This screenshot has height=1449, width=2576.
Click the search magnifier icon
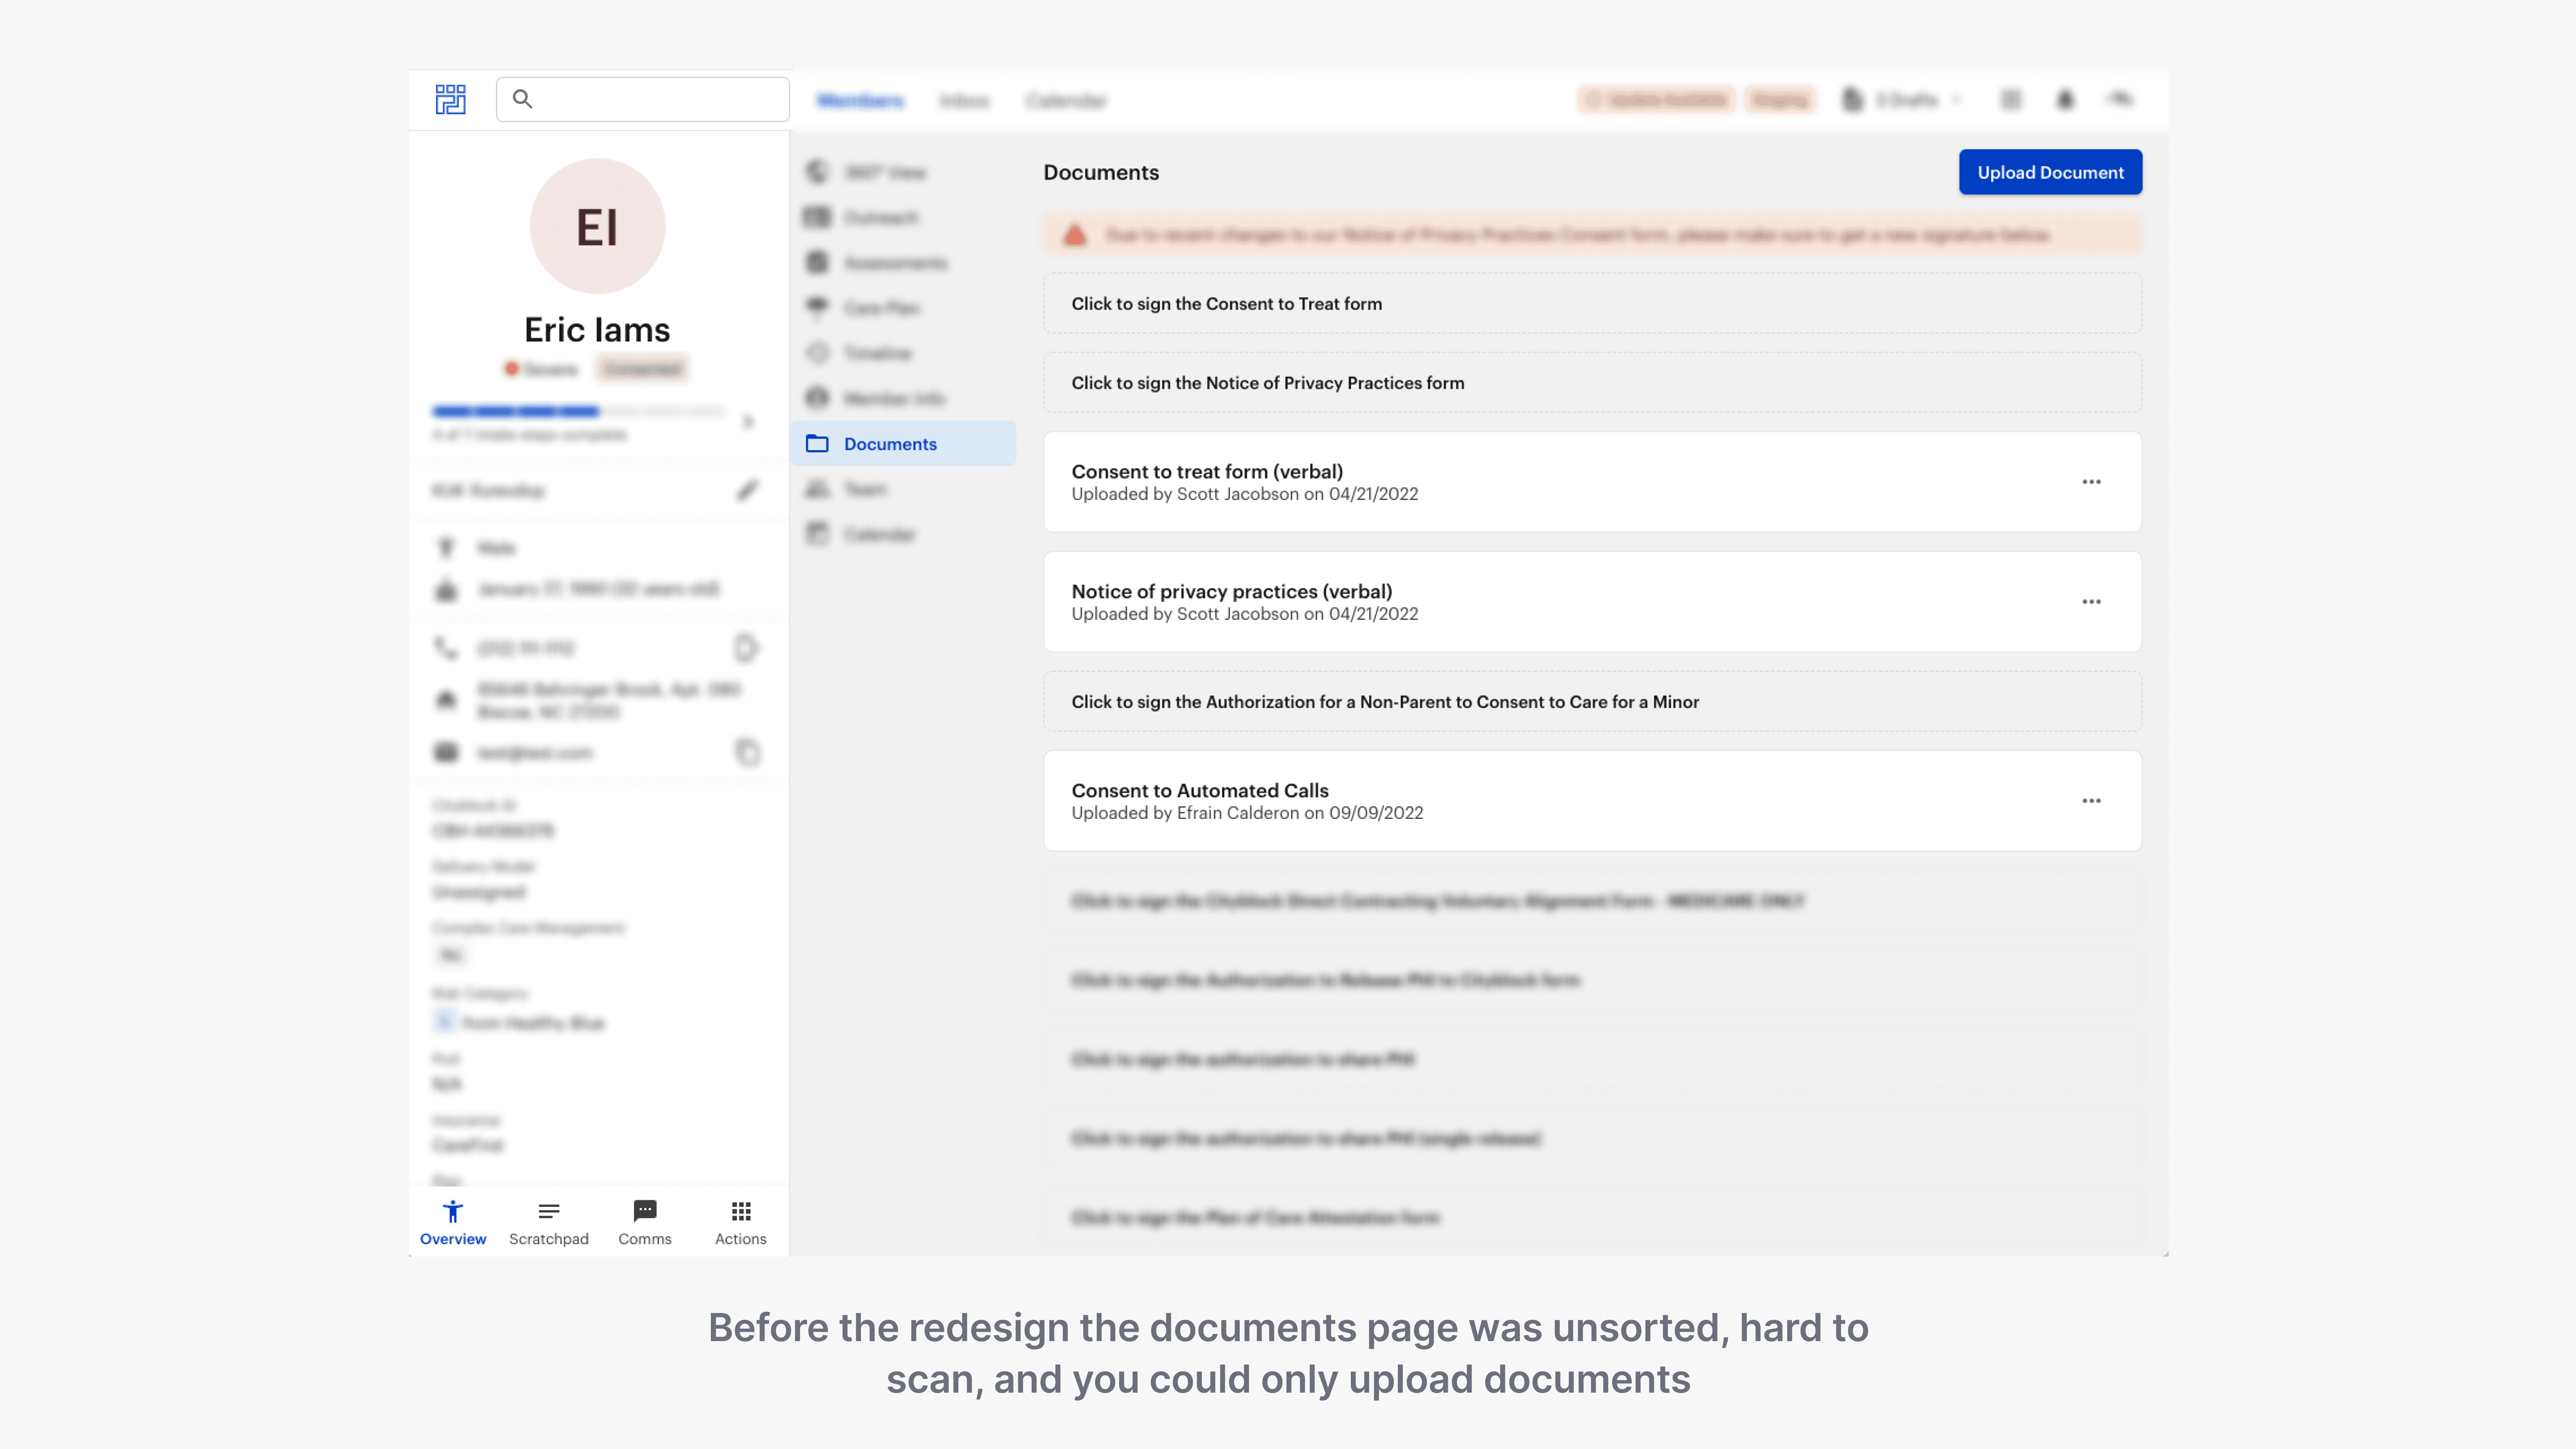coord(522,99)
